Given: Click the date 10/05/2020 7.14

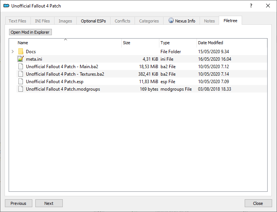Looking at the screenshot, I should (213, 74).
